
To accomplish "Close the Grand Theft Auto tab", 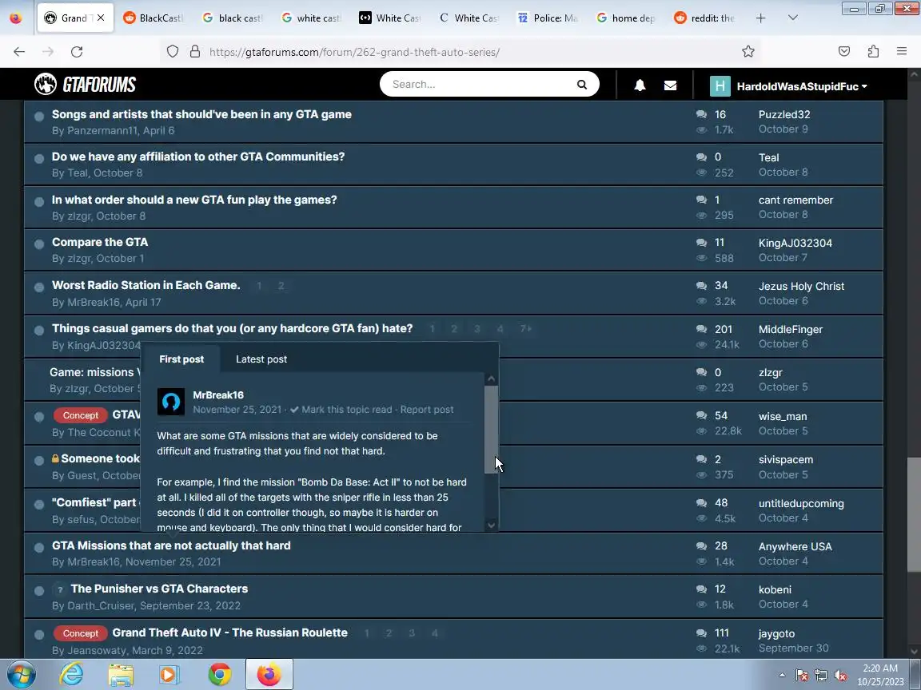I will pos(101,18).
